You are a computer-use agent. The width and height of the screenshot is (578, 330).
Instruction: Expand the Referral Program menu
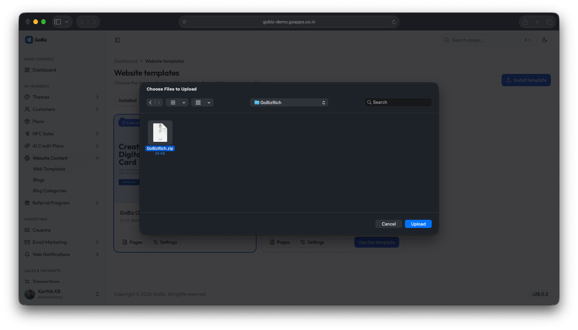pos(62,203)
